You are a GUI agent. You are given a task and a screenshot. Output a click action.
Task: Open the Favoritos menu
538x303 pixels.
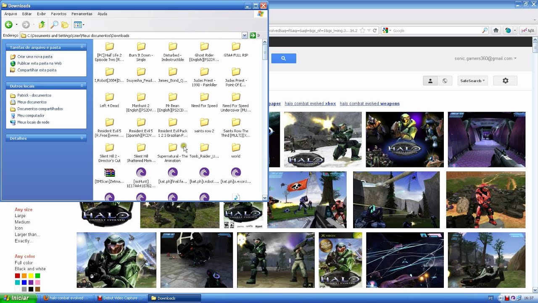[x=59, y=14]
